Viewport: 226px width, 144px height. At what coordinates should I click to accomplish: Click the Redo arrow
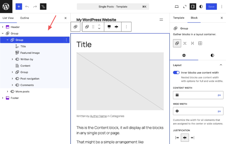point(35,6)
